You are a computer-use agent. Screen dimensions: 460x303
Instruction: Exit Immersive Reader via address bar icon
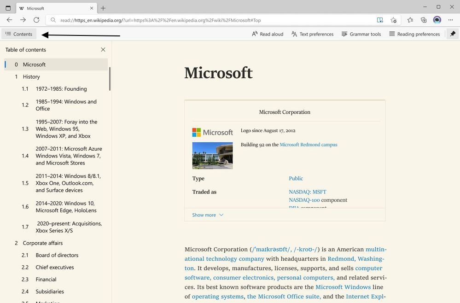(380, 20)
